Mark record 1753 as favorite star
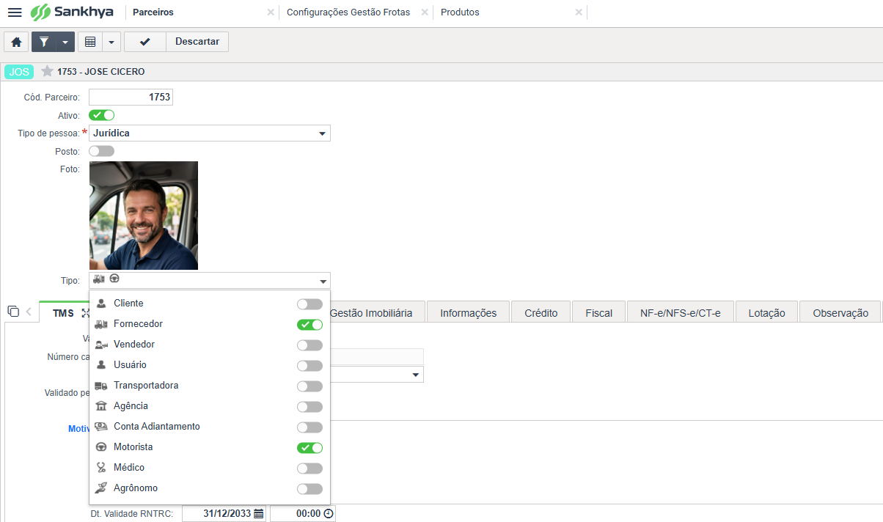883x522 pixels. [48, 71]
